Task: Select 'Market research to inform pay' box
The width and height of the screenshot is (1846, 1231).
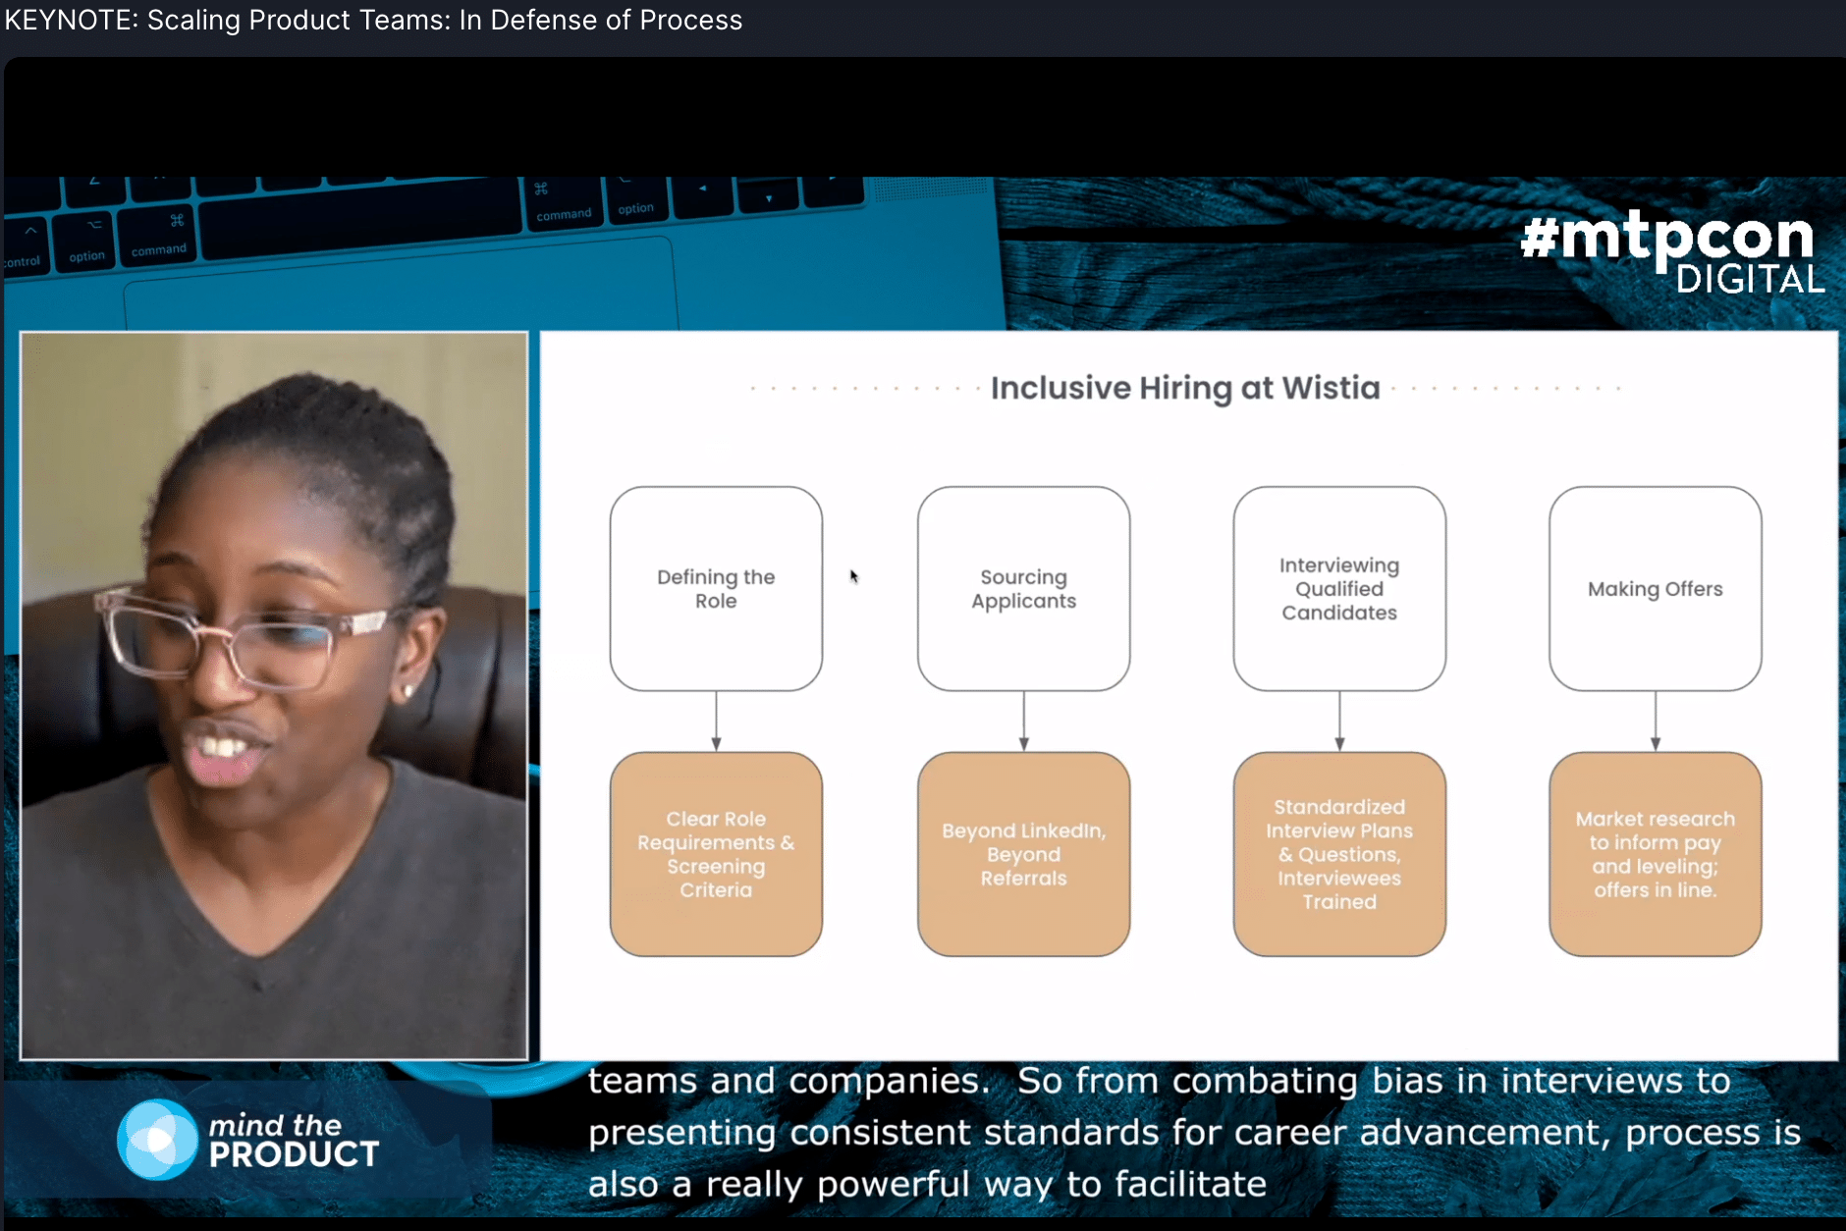Action: tap(1656, 854)
